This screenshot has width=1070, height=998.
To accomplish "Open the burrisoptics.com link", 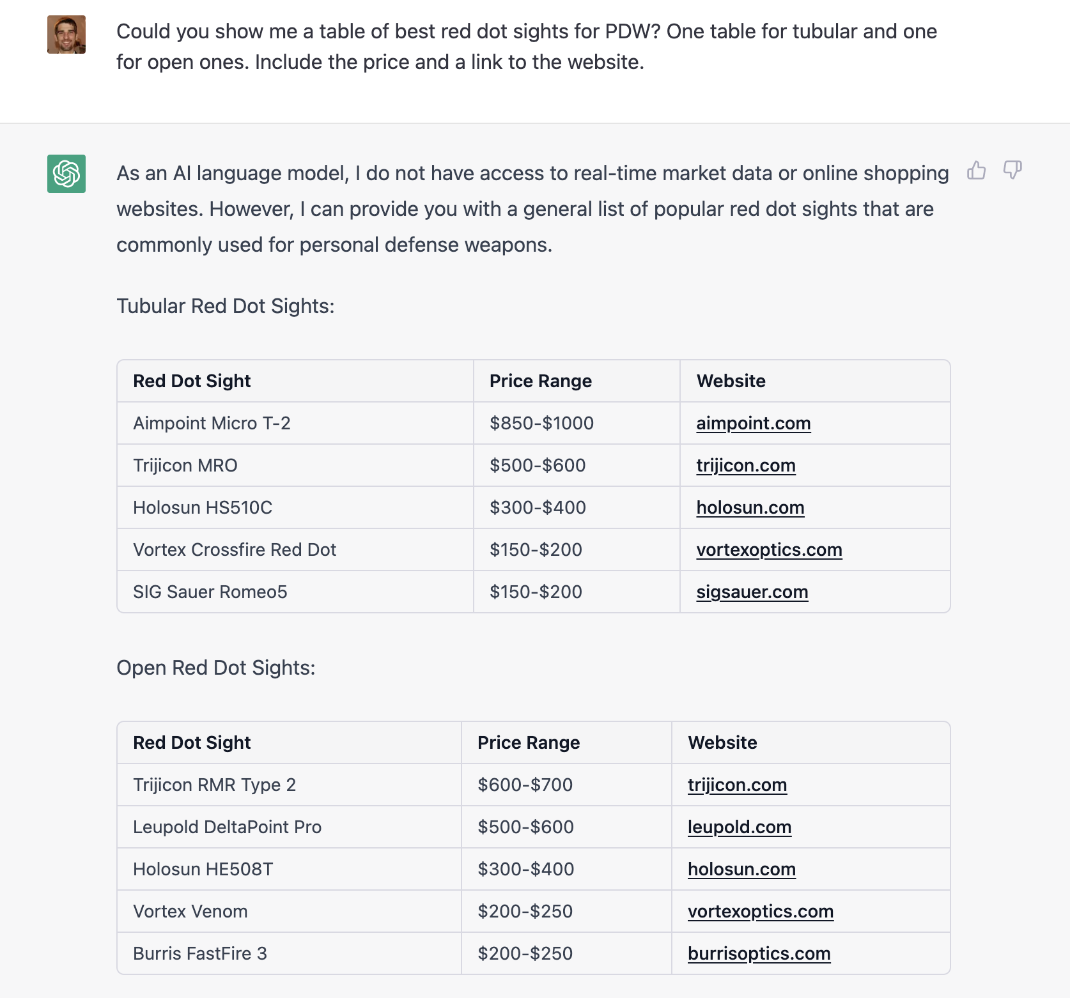I will 759,953.
